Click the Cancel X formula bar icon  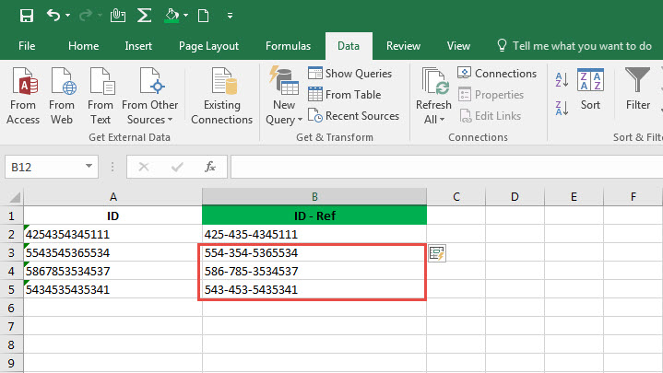(144, 167)
